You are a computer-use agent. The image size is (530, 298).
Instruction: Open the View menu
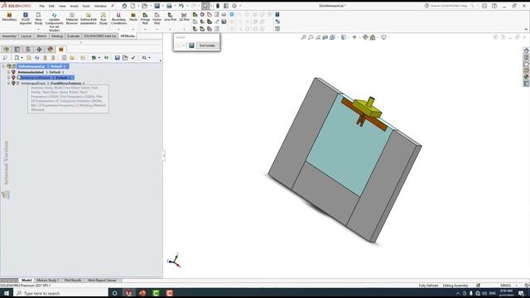pyautogui.click(x=62, y=6)
